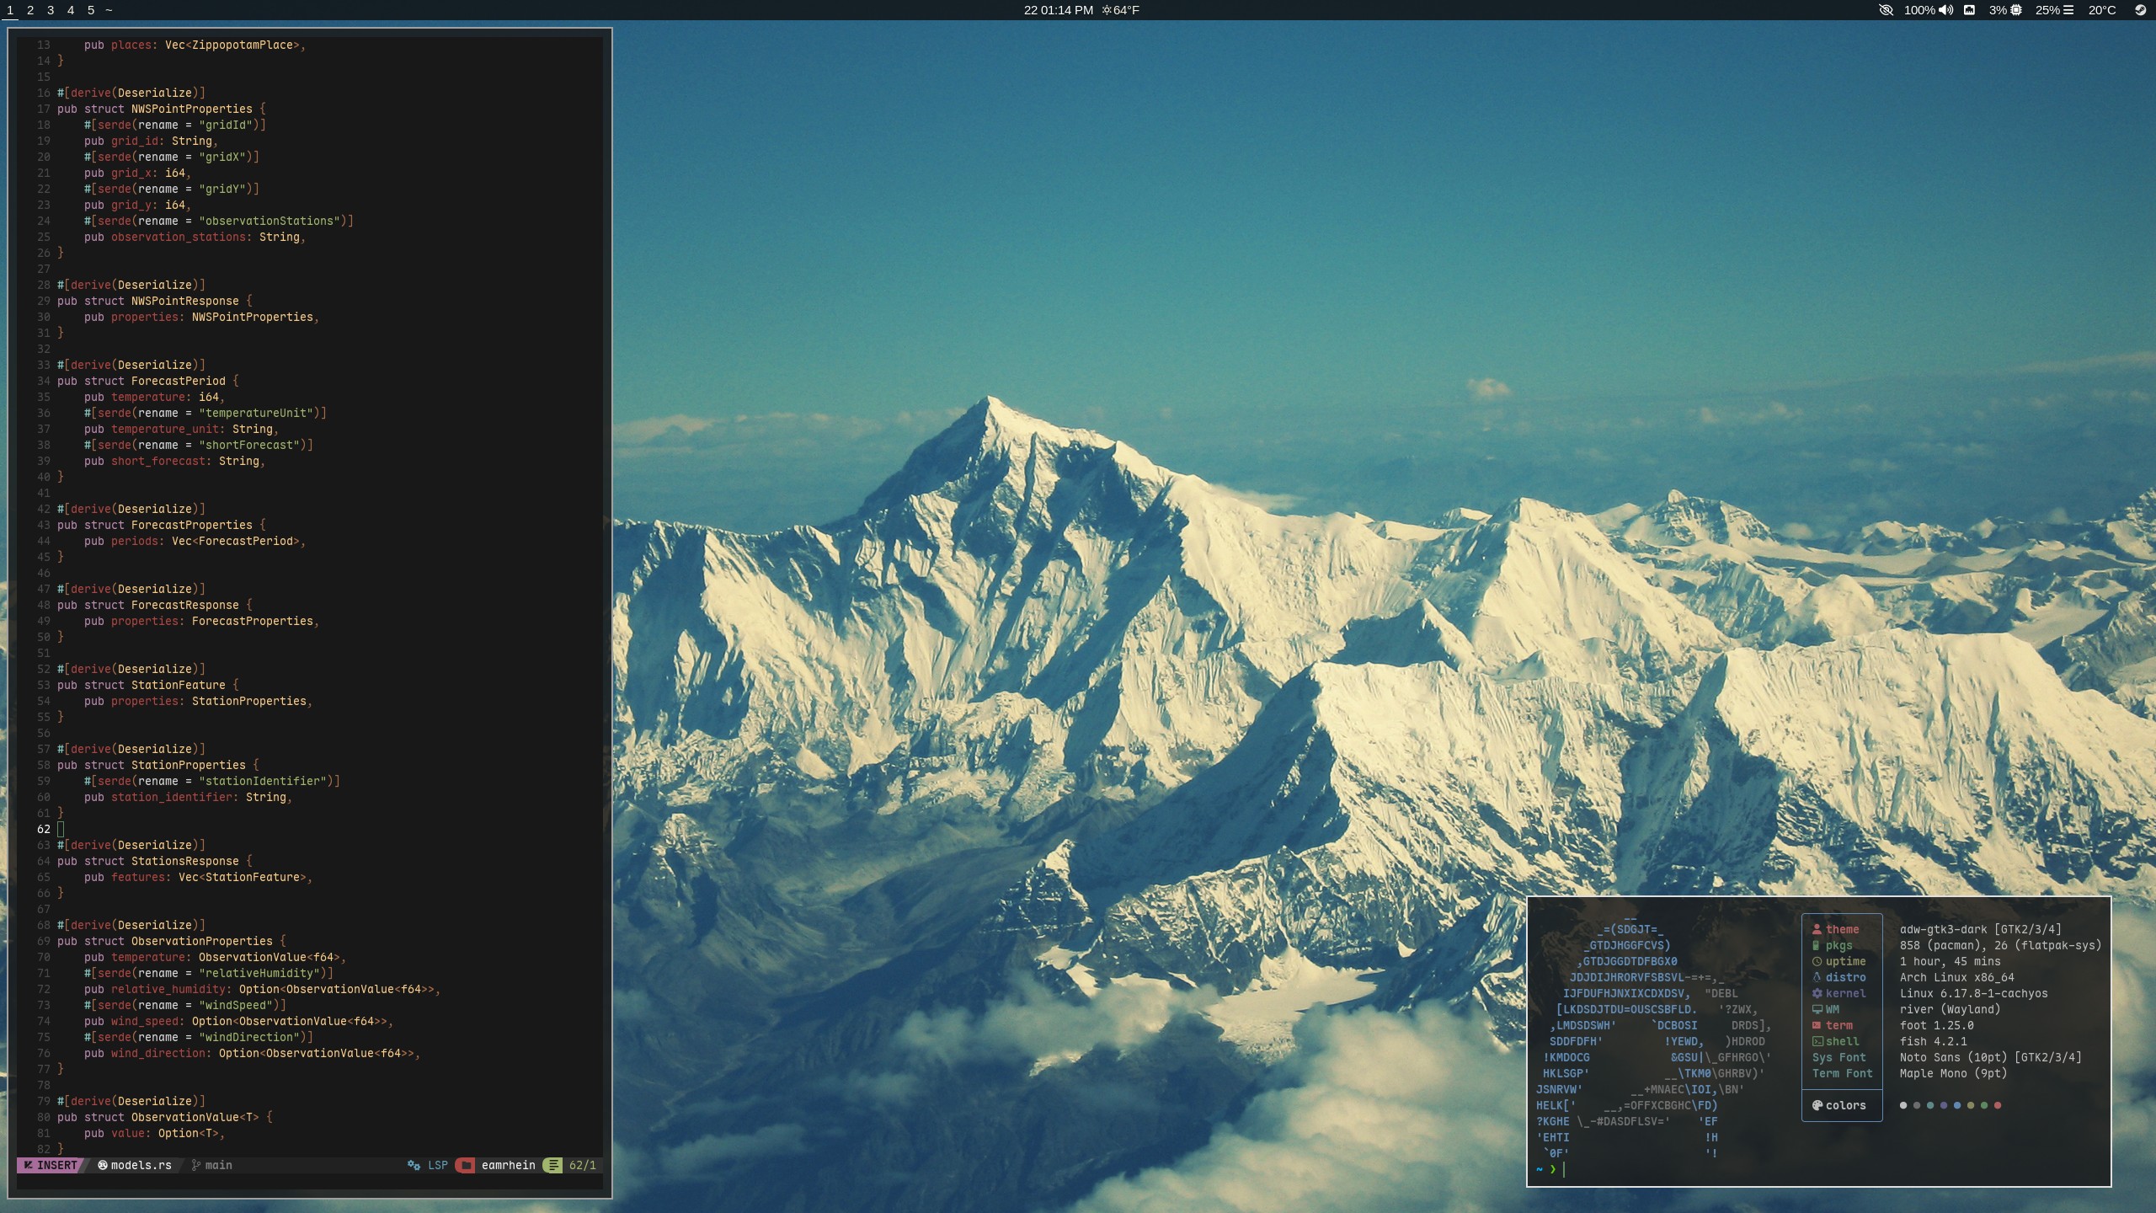Open the 64°F weather indicator

click(1121, 10)
